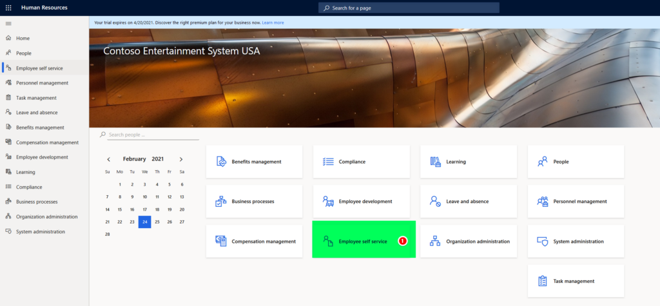The width and height of the screenshot is (660, 306).
Task: Click the Business processes tile icon
Action: click(x=220, y=201)
